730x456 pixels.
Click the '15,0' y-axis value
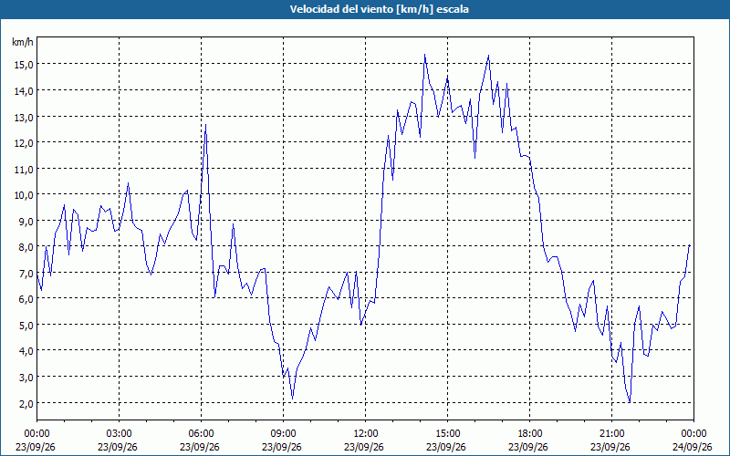(24, 64)
